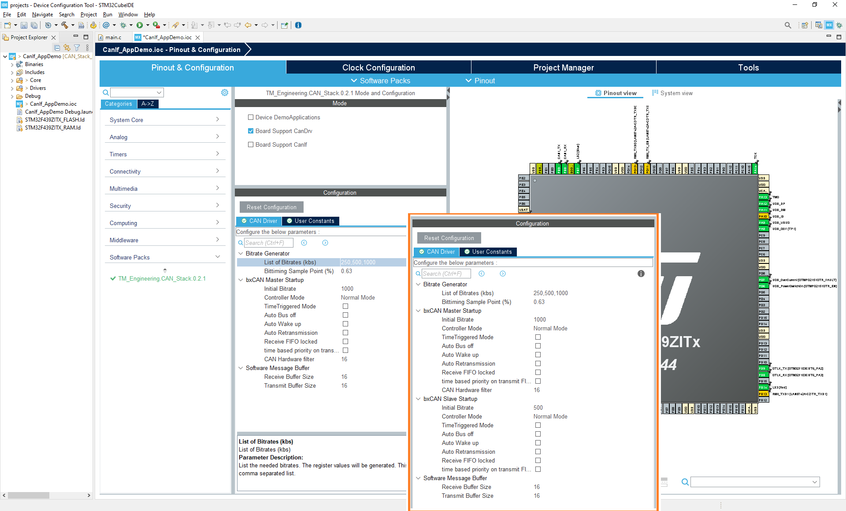
Task: Switch to the C/C++ perspective icon
Action: [819, 25]
